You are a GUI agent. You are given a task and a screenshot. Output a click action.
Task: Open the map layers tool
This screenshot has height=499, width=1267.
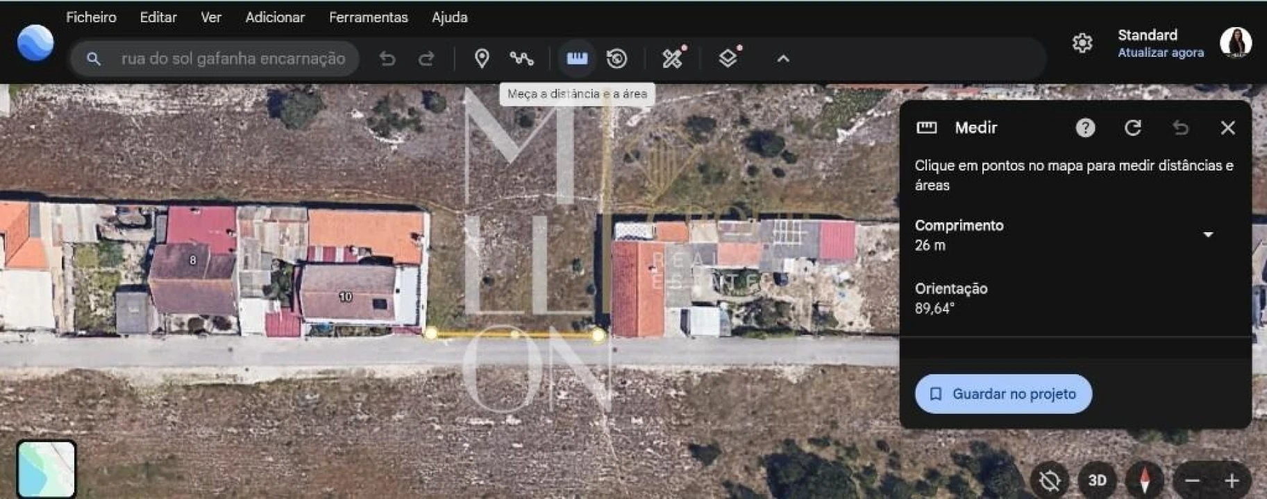coord(729,58)
